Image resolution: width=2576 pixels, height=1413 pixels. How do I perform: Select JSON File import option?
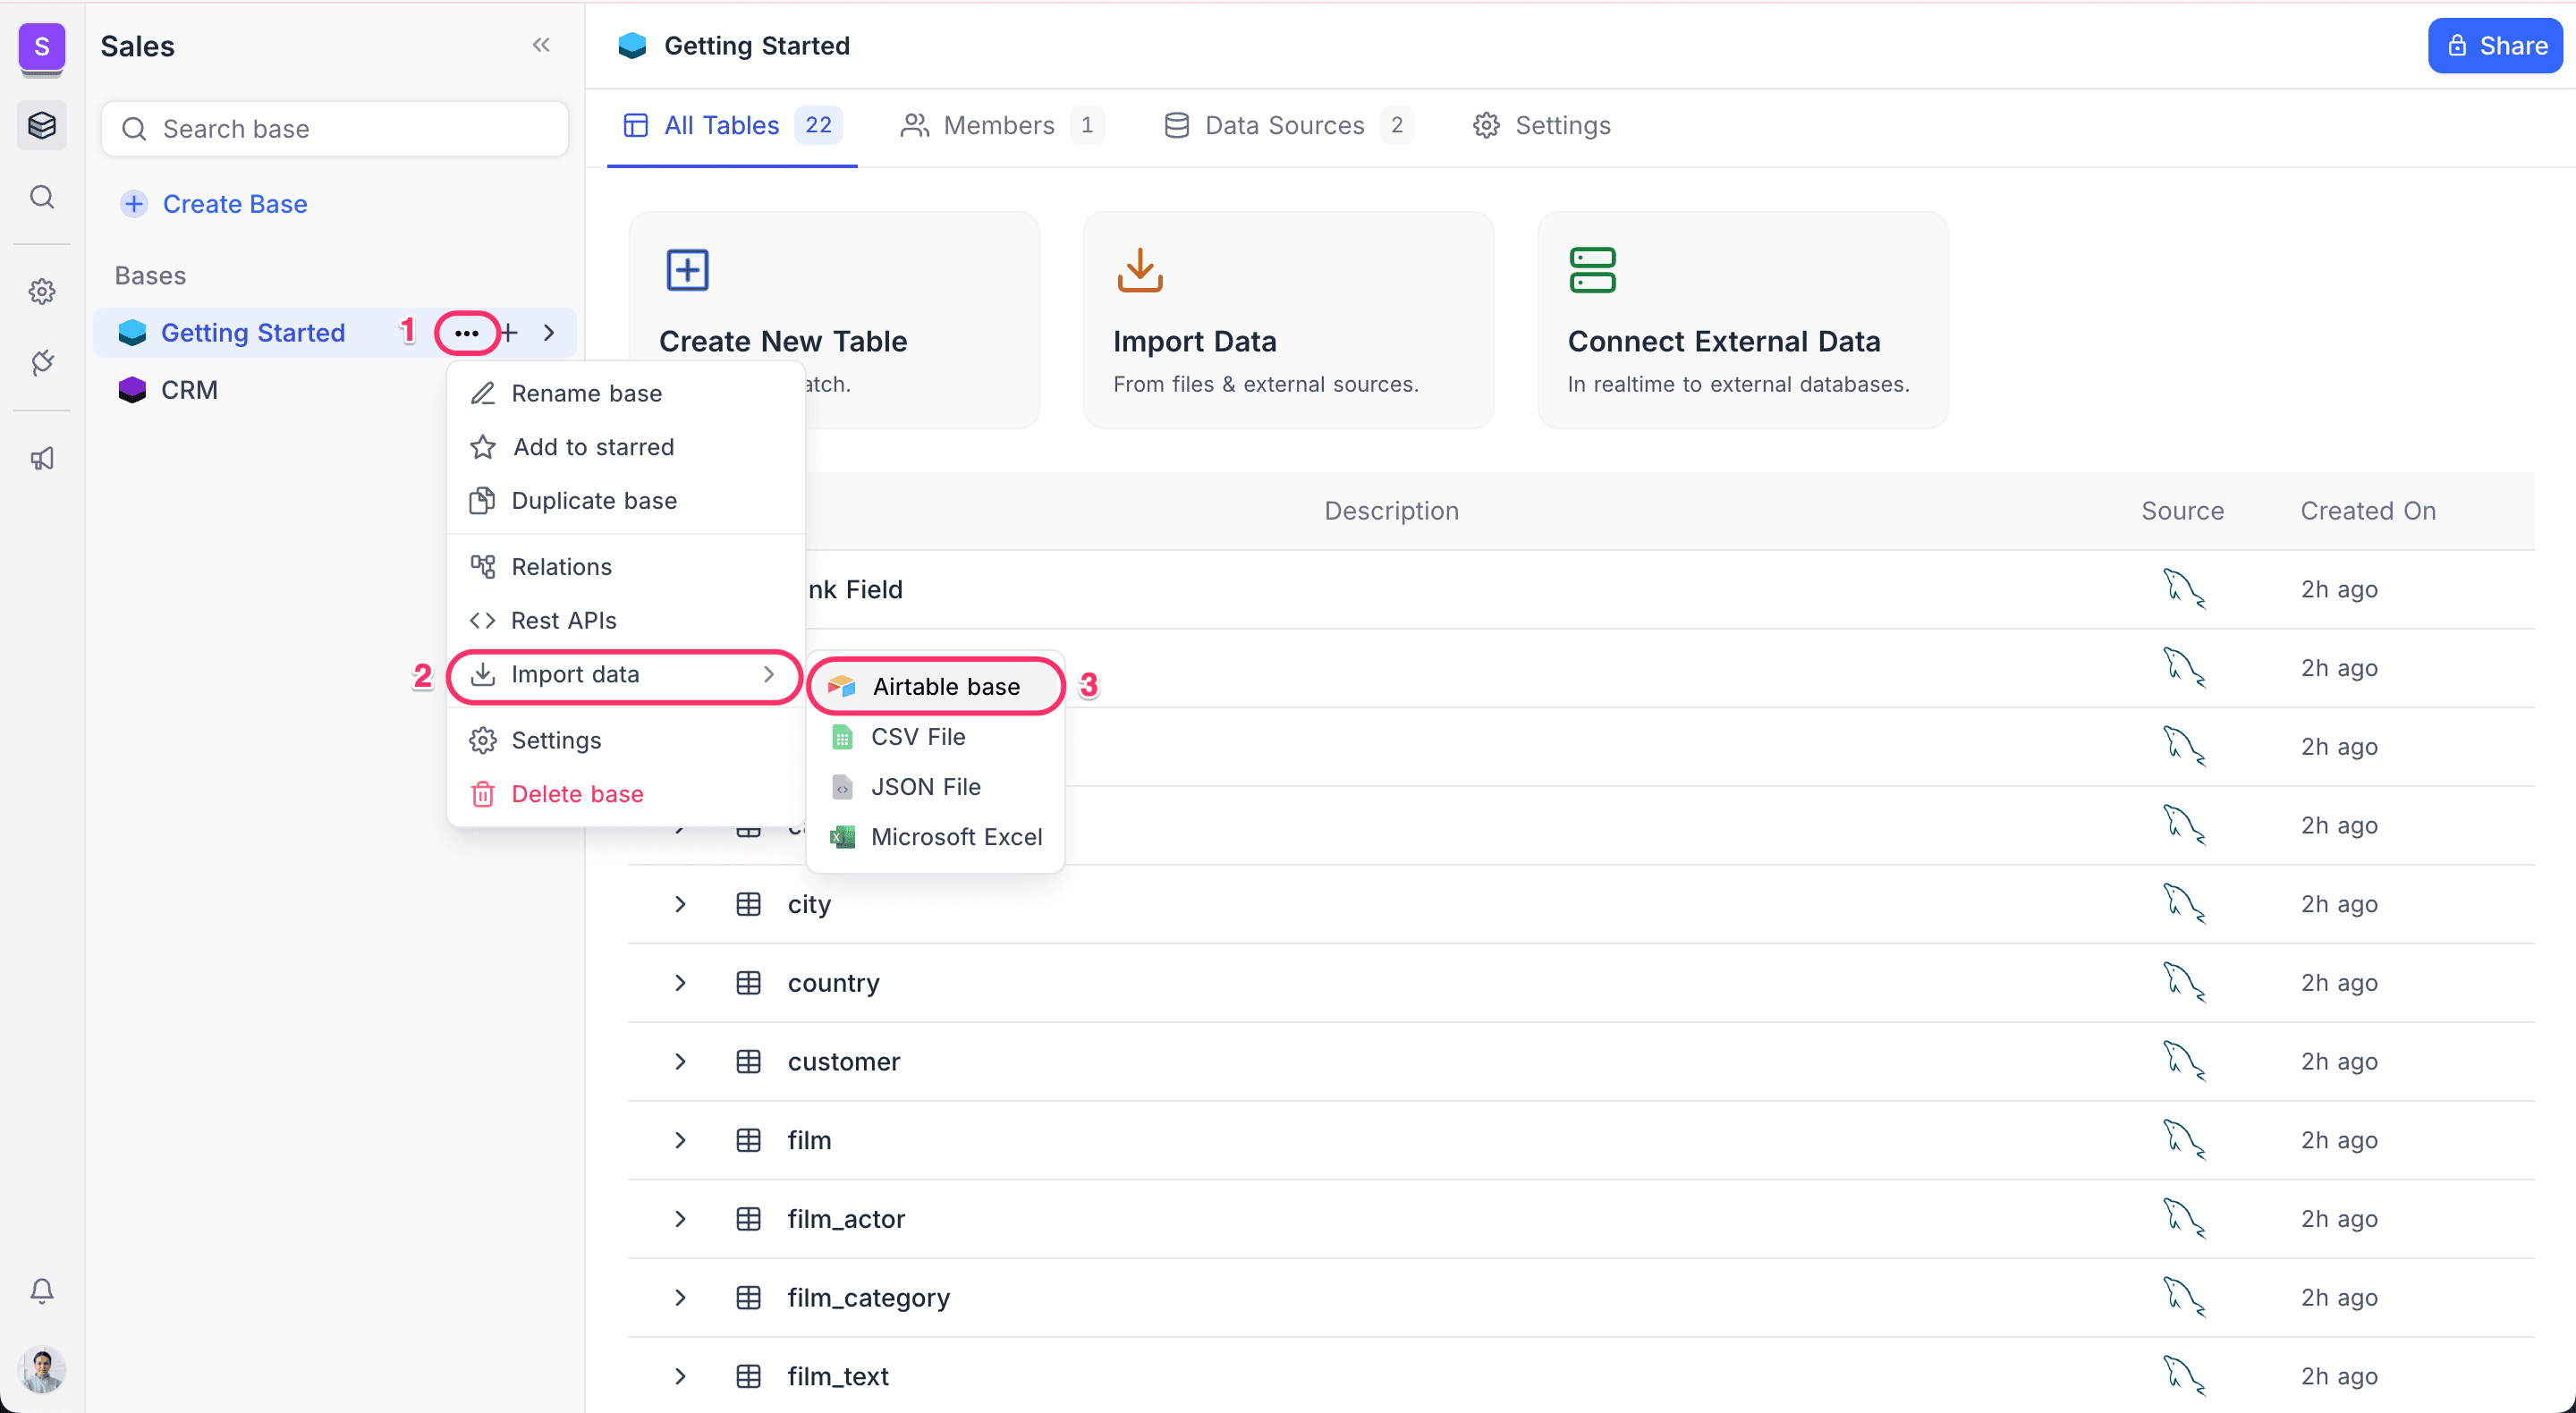[x=935, y=787]
